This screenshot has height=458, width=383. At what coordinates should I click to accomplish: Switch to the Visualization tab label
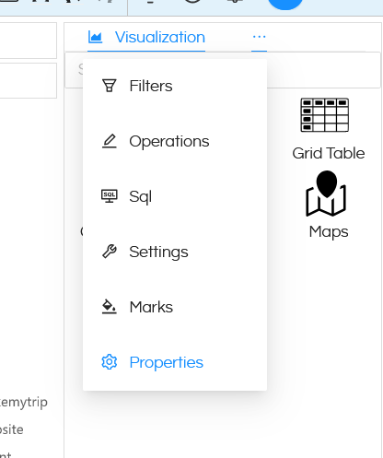(160, 37)
